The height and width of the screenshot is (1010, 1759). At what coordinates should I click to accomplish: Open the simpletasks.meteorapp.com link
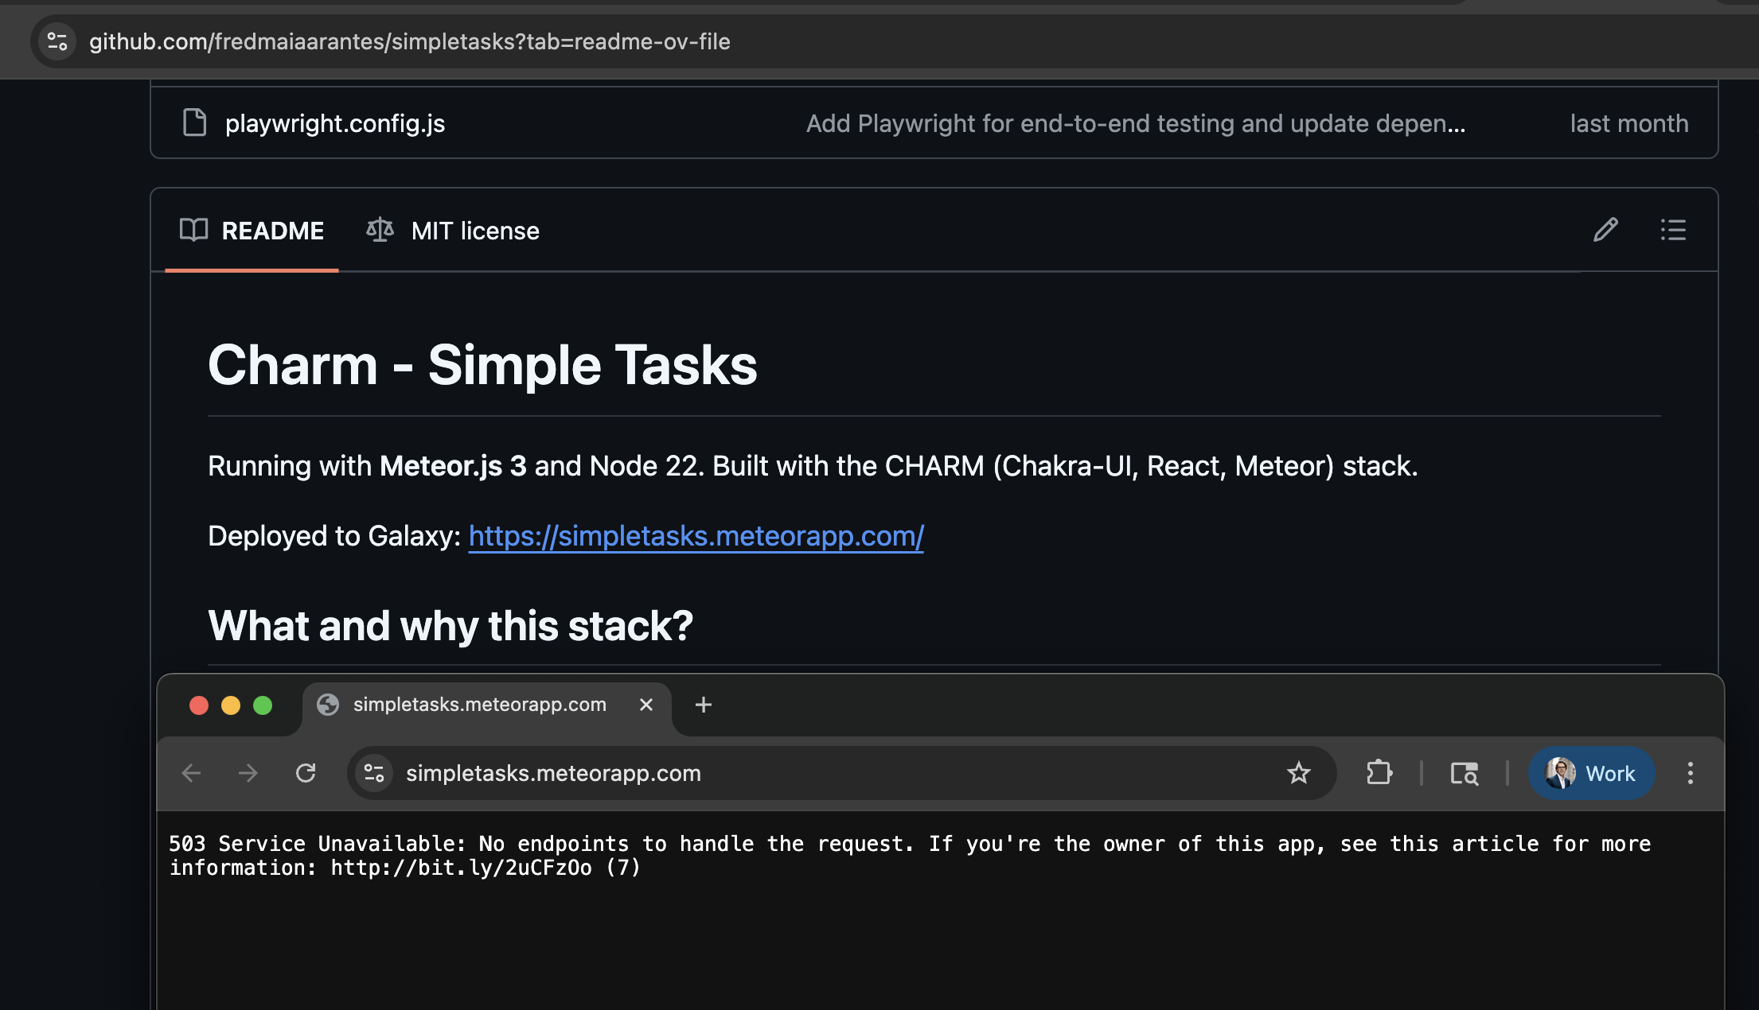click(696, 536)
